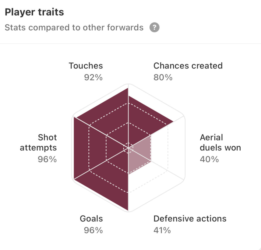The width and height of the screenshot is (261, 250).
Task: Click the Stats compared to other forwards subtitle
Action: 74,27
